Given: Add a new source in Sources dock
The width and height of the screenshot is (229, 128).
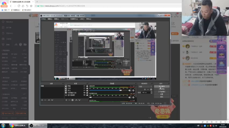Looking at the screenshot, I should 66,100.
